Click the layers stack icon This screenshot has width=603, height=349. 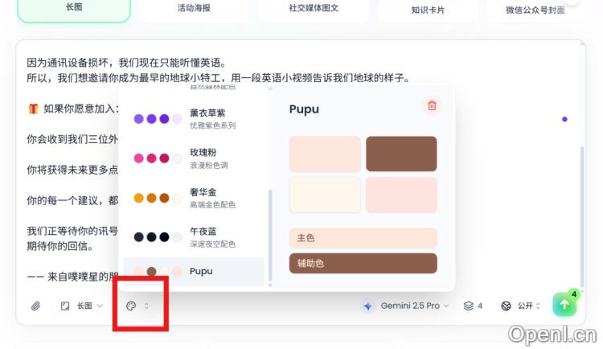(468, 306)
